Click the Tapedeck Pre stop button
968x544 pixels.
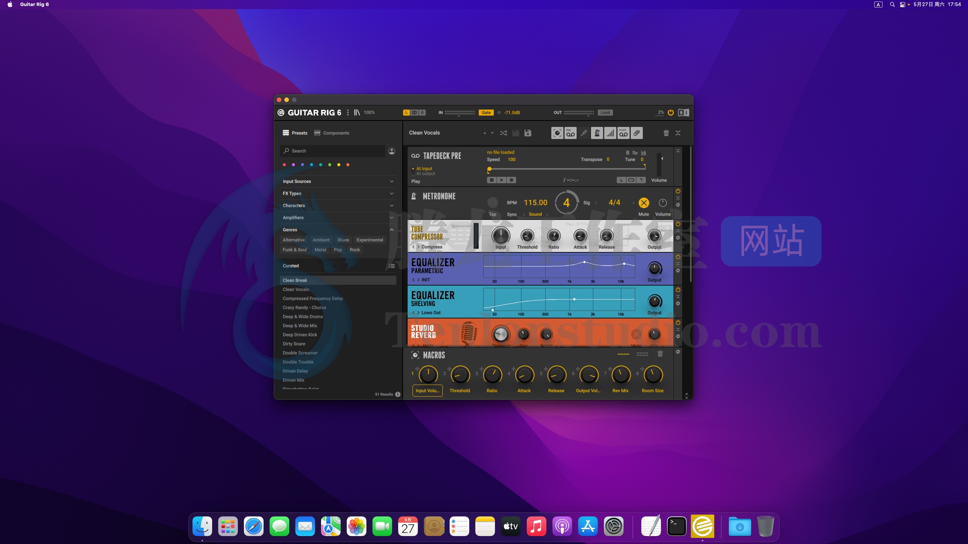[492, 180]
